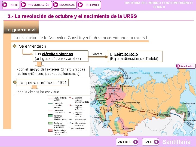The height and width of the screenshot is (147, 196).
Task: Click the Ampliación arrow icon
Action: pyautogui.click(x=178, y=66)
